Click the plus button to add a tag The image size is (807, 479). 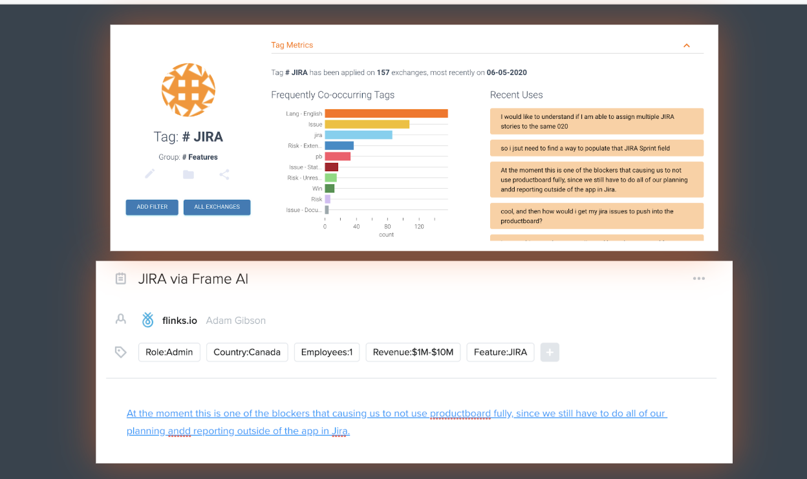click(550, 352)
